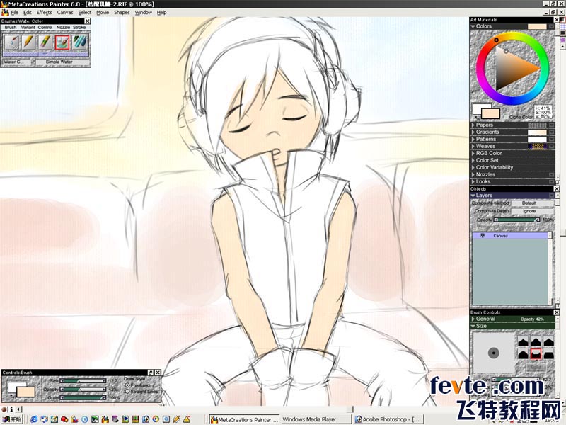This screenshot has height=425, width=566.
Task: Open the Canvas menu
Action: [64, 12]
